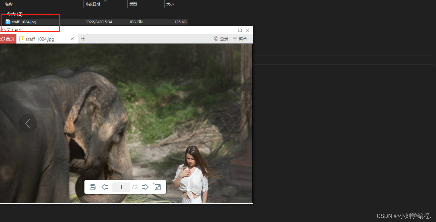Show the previous image with left circle arrow
This screenshot has height=222, width=436.
28,124
